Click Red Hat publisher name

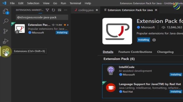(x=128, y=92)
